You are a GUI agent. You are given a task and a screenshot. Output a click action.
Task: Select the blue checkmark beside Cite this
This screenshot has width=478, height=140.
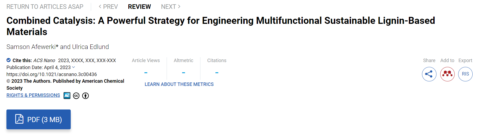pos(9,60)
